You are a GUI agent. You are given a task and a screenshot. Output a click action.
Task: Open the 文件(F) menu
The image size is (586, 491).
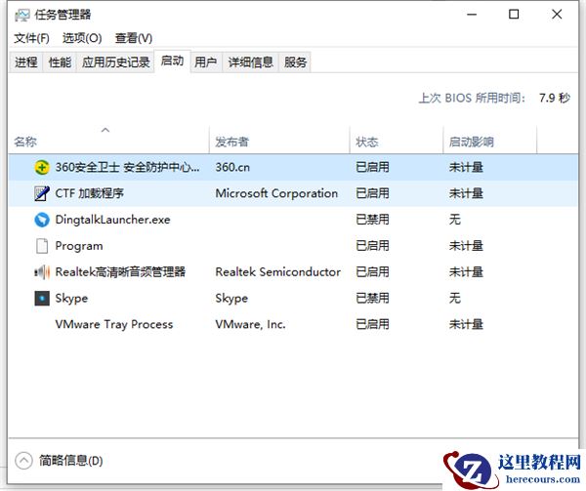tap(31, 38)
